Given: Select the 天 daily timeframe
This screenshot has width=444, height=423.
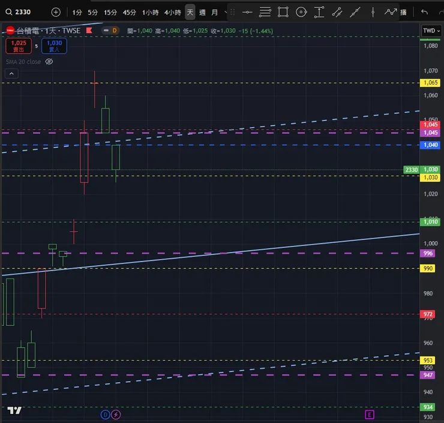Looking at the screenshot, I should (x=190, y=12).
